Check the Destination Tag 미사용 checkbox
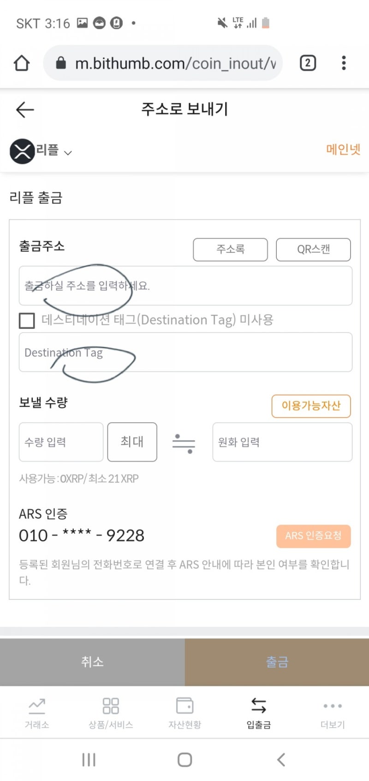Image resolution: width=369 pixels, height=781 pixels. [27, 320]
